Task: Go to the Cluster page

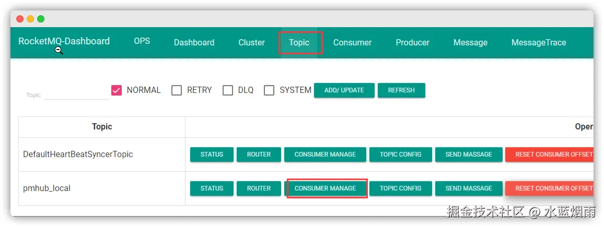Action: (251, 43)
